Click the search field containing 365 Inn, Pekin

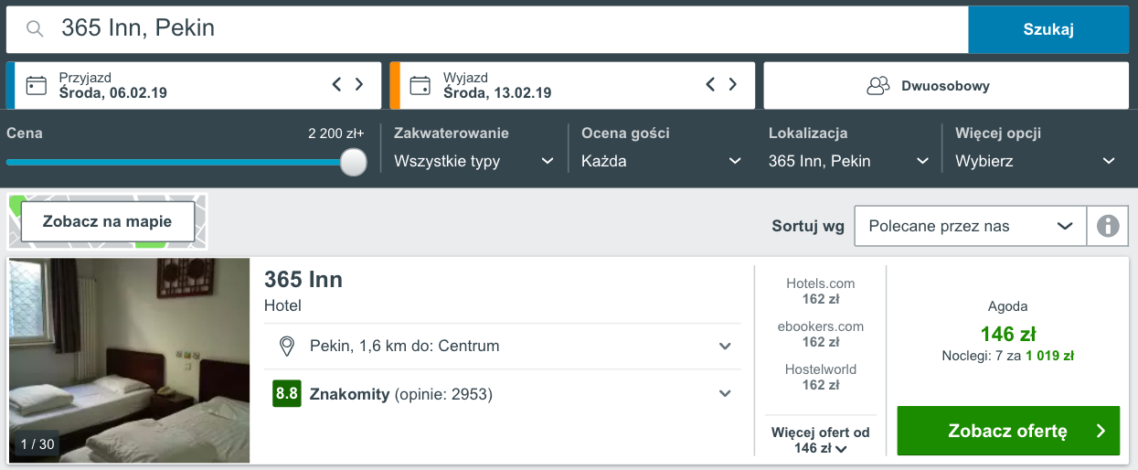click(x=487, y=29)
